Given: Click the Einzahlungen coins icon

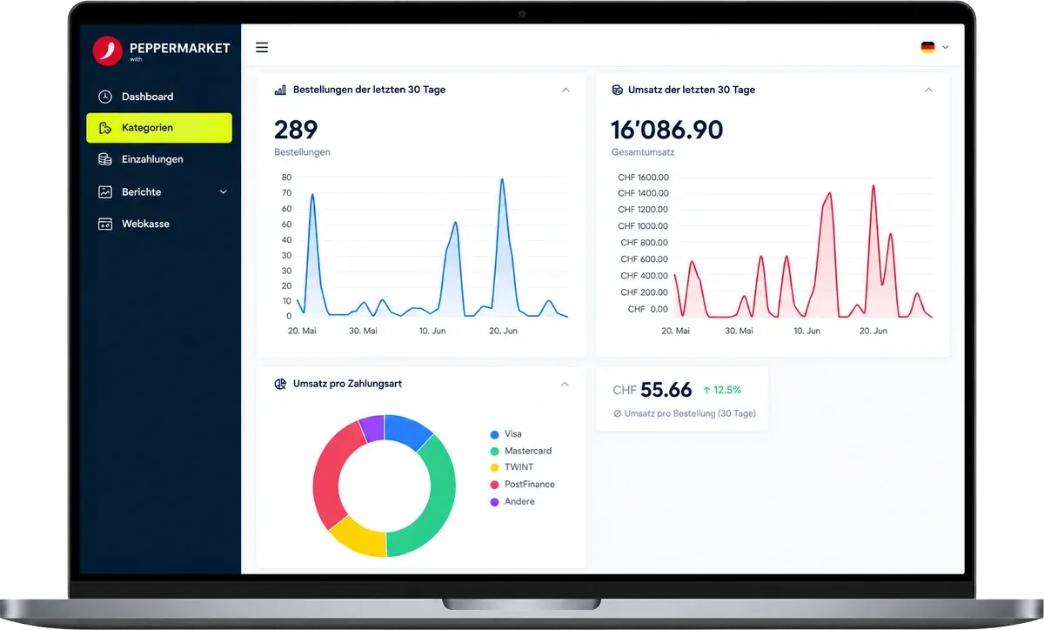Looking at the screenshot, I should [105, 160].
